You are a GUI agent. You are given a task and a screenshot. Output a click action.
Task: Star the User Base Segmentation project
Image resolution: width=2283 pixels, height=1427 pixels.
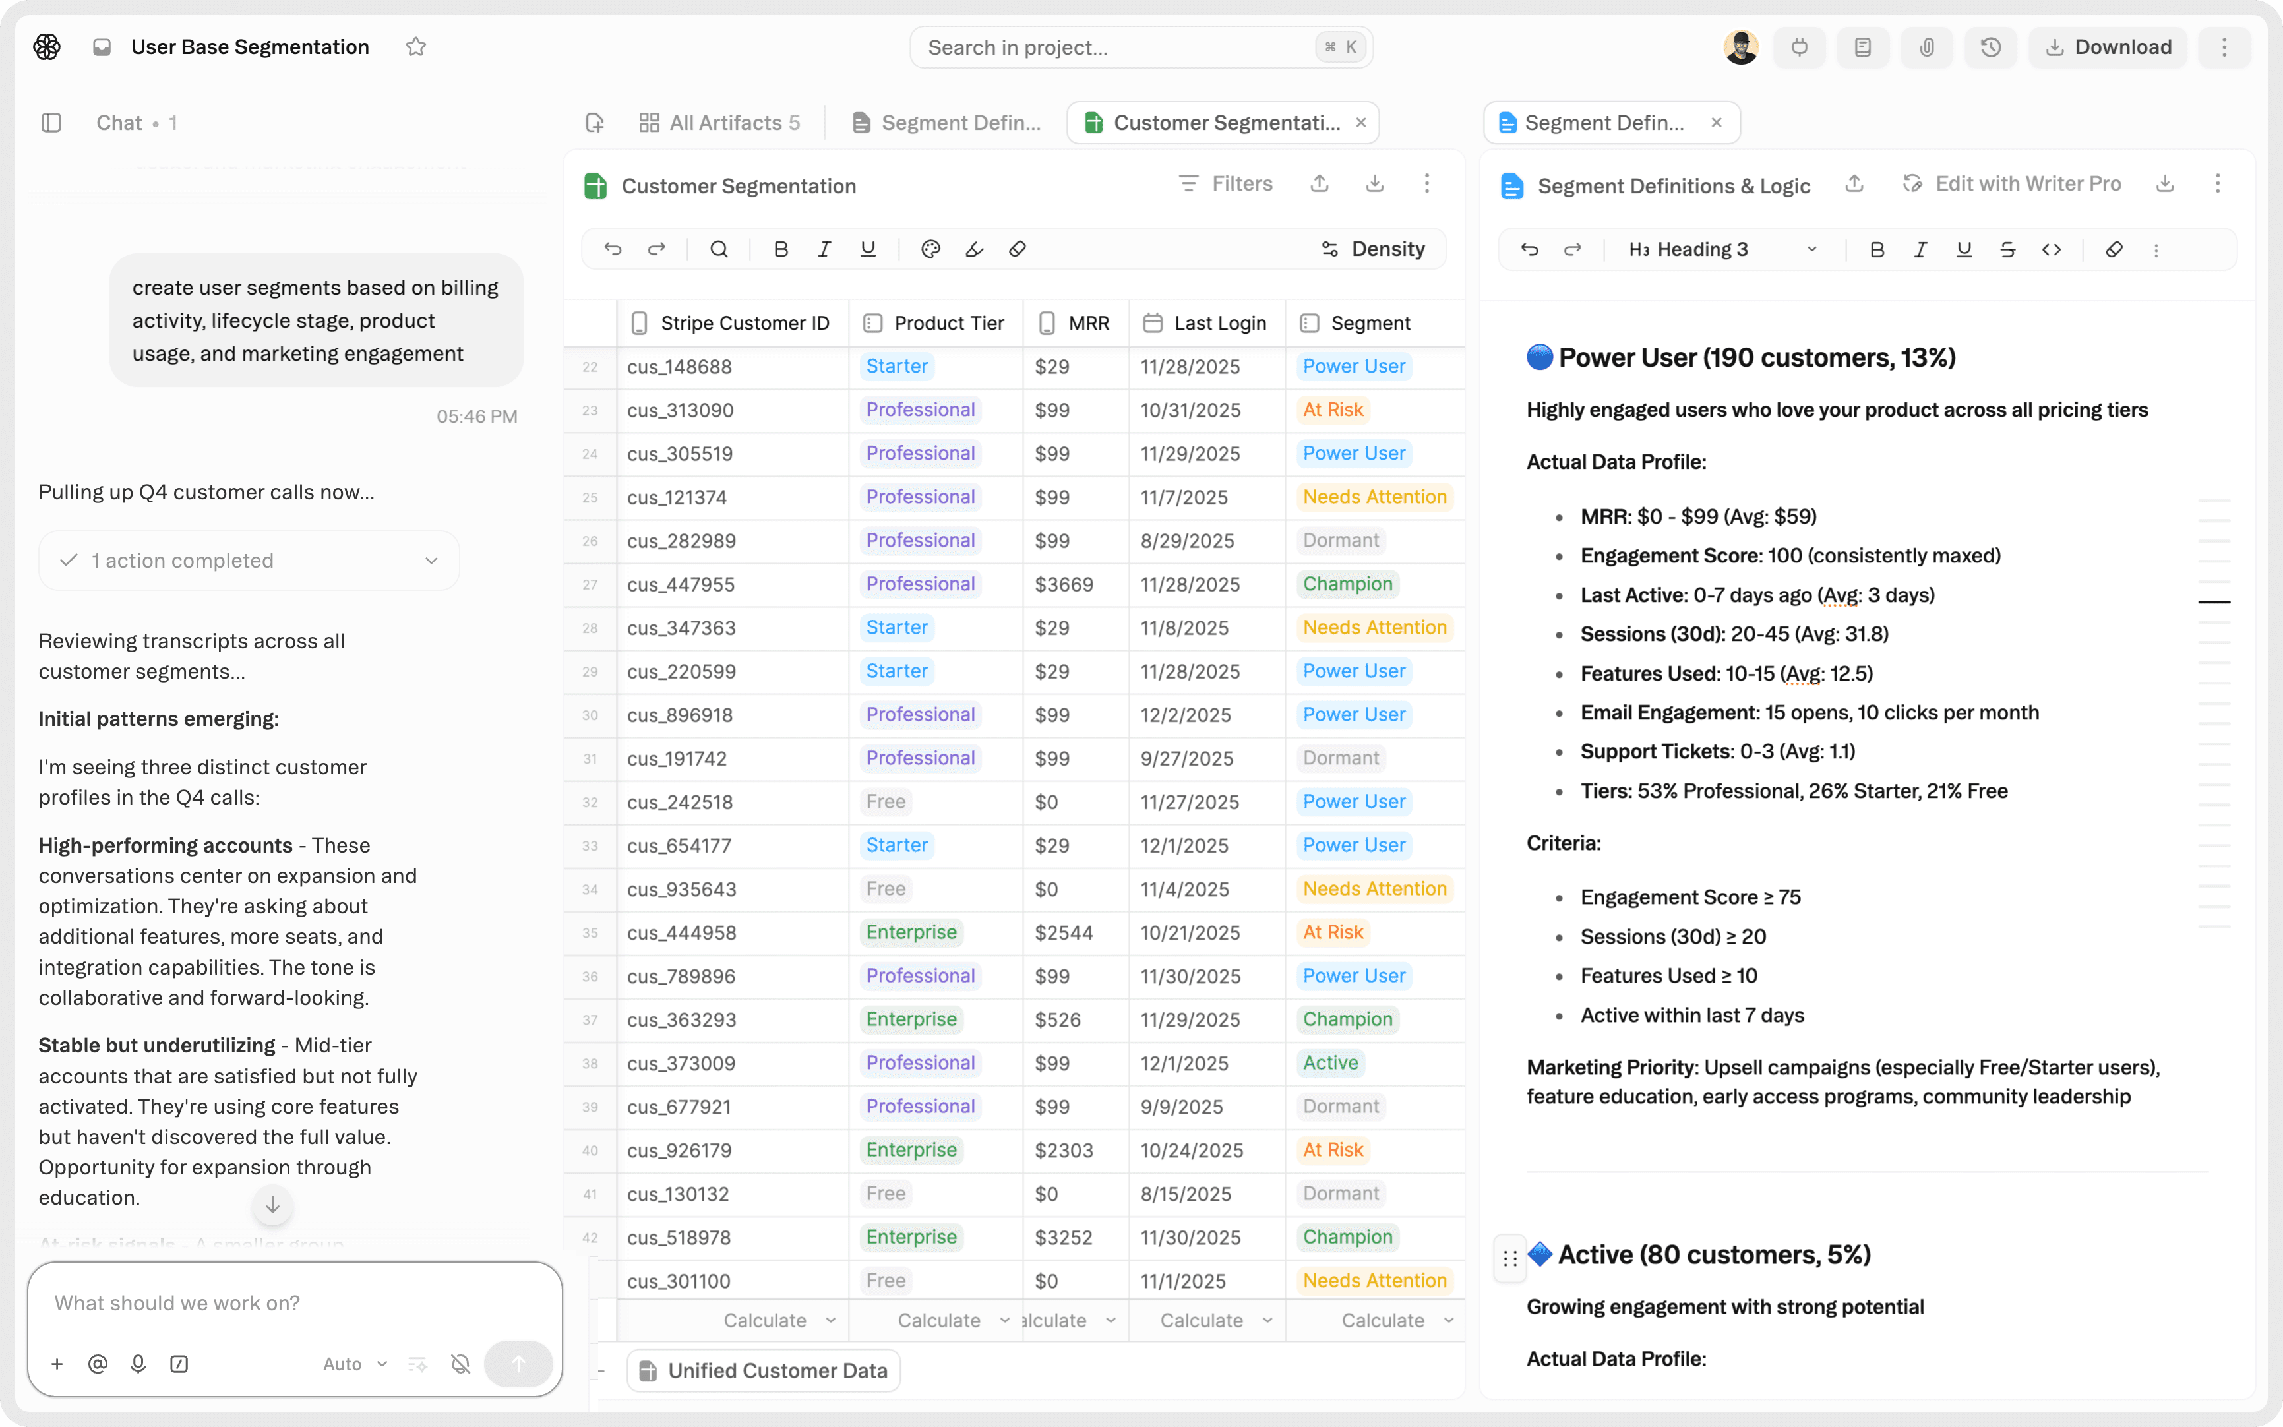pyautogui.click(x=416, y=47)
